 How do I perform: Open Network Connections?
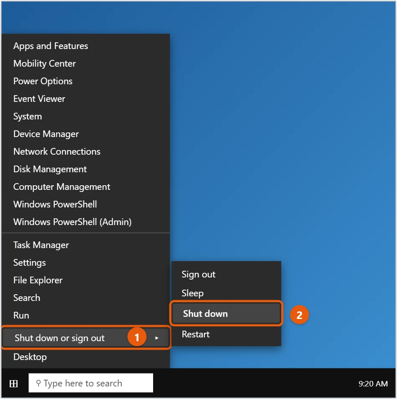click(86, 151)
